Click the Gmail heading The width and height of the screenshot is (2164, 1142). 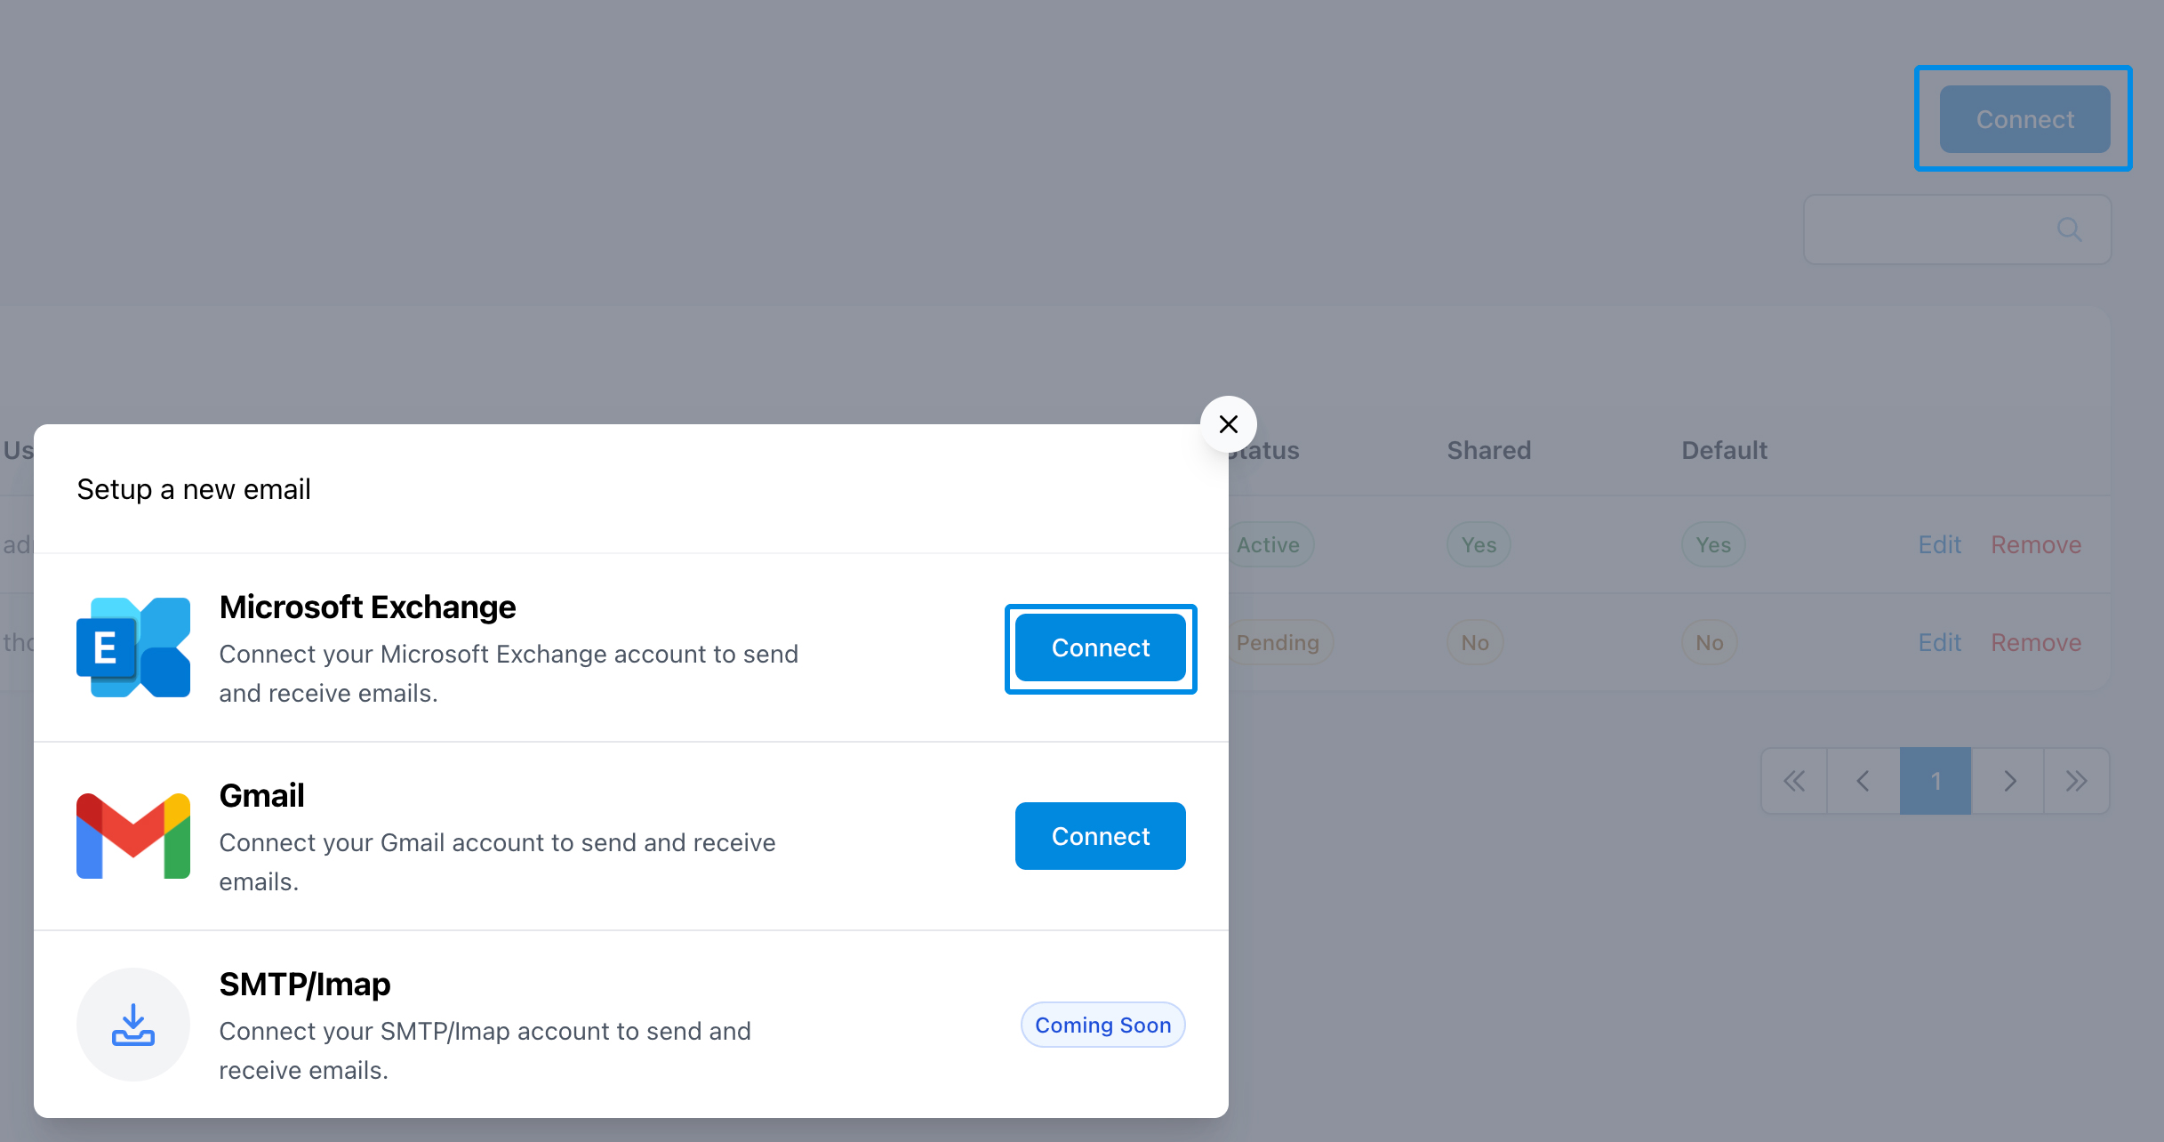click(261, 795)
